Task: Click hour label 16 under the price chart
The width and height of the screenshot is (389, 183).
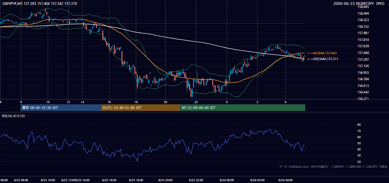Action: point(109,102)
